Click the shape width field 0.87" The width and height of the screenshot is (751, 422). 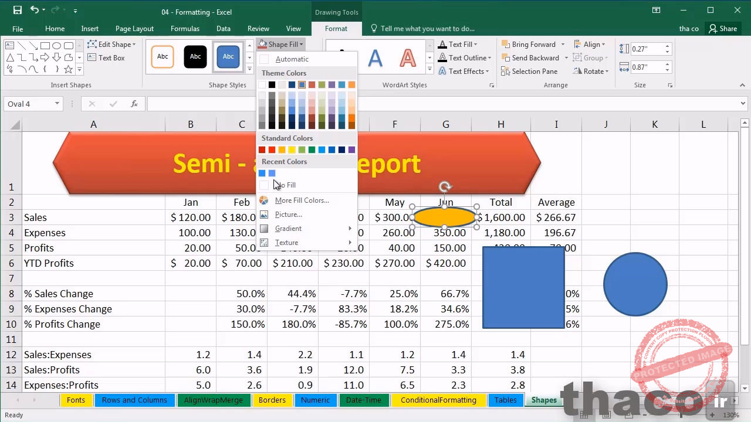647,67
